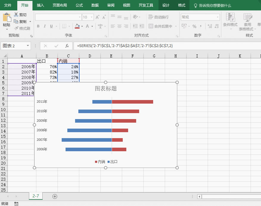Toggle bold formatting with the B icon
Viewport: 261px width, 206px height.
tap(38, 26)
